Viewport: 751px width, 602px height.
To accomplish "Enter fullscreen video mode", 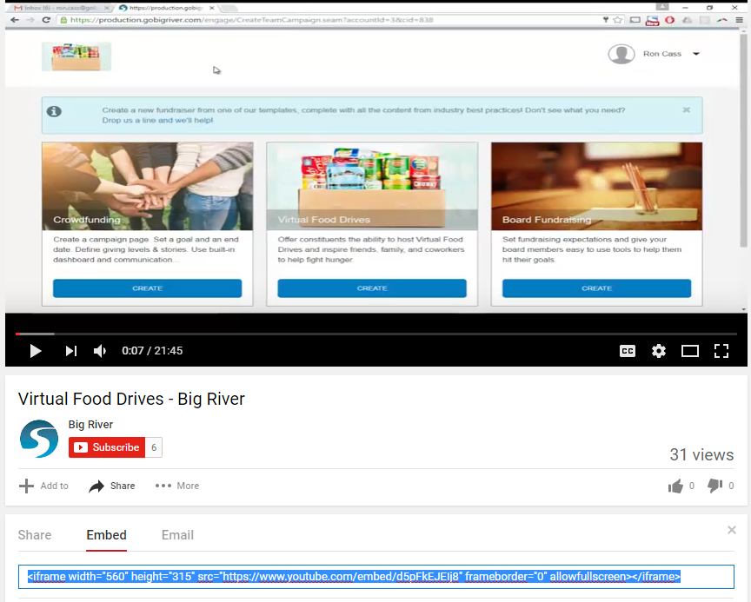I will pyautogui.click(x=721, y=351).
